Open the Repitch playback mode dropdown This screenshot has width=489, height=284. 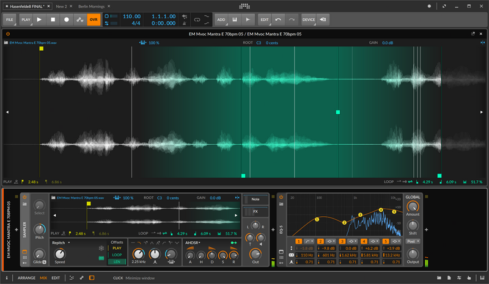point(61,242)
